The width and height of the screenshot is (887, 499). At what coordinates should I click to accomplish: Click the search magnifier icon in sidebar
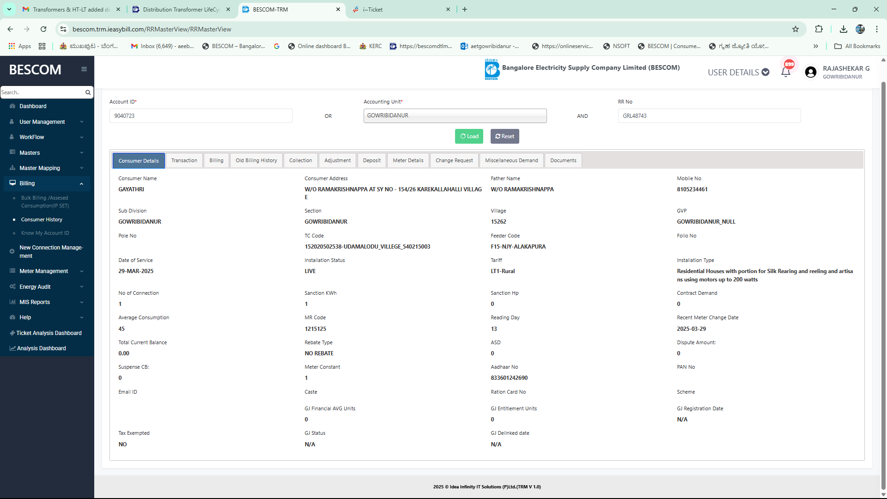click(x=88, y=92)
